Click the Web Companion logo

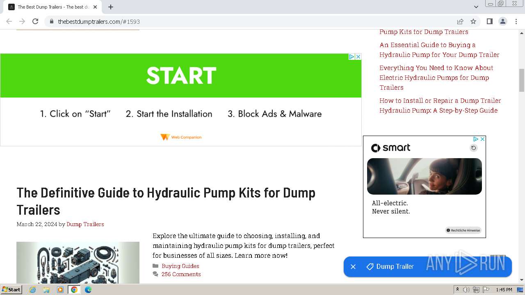click(181, 137)
